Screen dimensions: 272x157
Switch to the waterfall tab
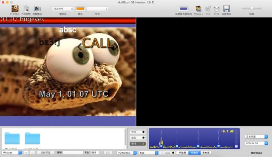pos(206,153)
